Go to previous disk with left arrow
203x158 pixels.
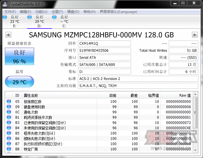pos(8,35)
